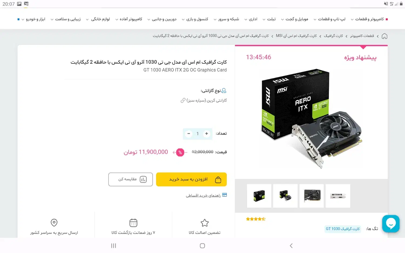405x253 pixels.
Task: Click the کارت گرافیک GT 1030 tag
Action: pos(343,229)
